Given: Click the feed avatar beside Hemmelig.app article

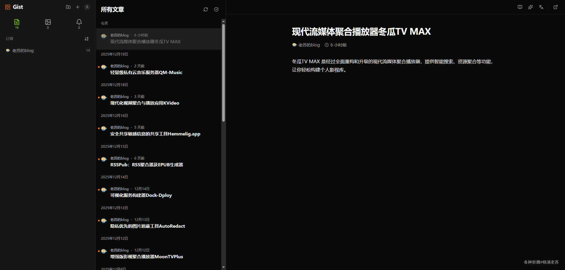Looking at the screenshot, I should tap(104, 128).
